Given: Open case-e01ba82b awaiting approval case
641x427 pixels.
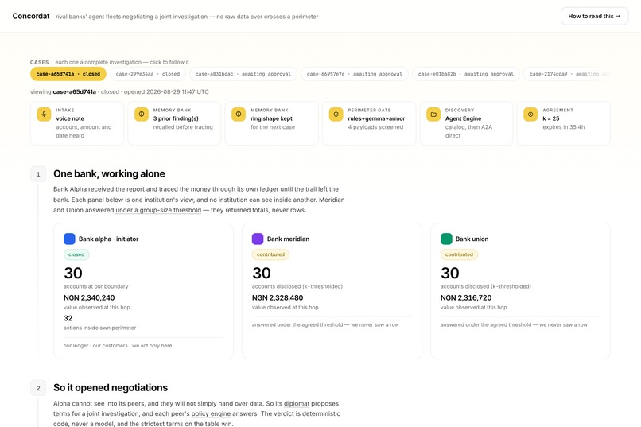Looking at the screenshot, I should 465,74.
